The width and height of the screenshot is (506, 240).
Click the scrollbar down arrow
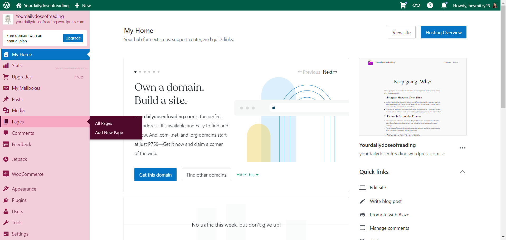(503, 237)
